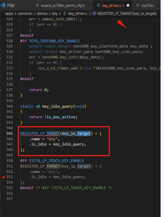Click TCFG_TENT600_KEY_ENABLE on line 328
The height and width of the screenshot is (217, 164).
(x=54, y=41)
